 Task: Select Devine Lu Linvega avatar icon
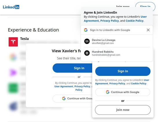coord(87,41)
